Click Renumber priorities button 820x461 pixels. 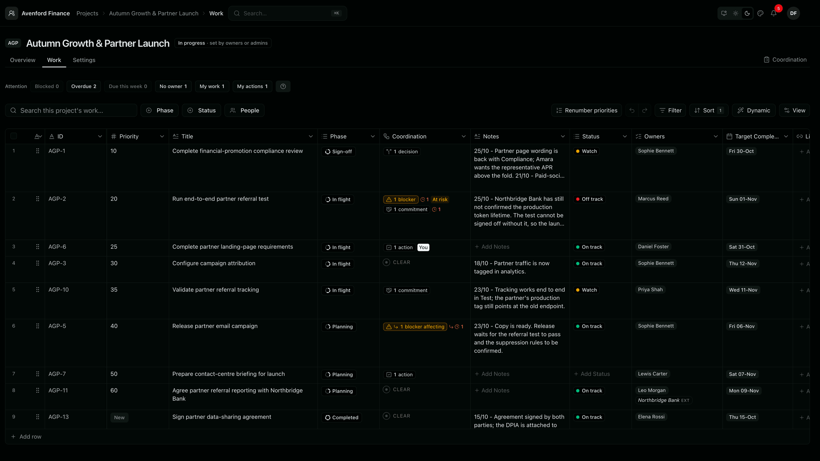[586, 110]
